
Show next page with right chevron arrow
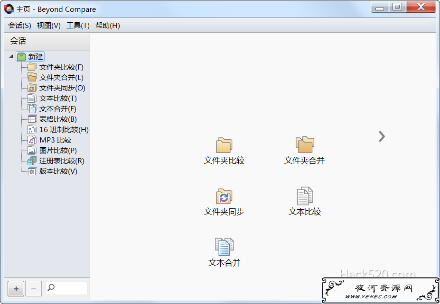point(382,136)
